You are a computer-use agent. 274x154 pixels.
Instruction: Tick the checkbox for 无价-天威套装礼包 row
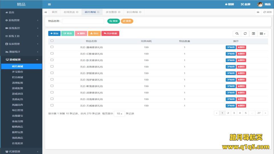(52, 105)
